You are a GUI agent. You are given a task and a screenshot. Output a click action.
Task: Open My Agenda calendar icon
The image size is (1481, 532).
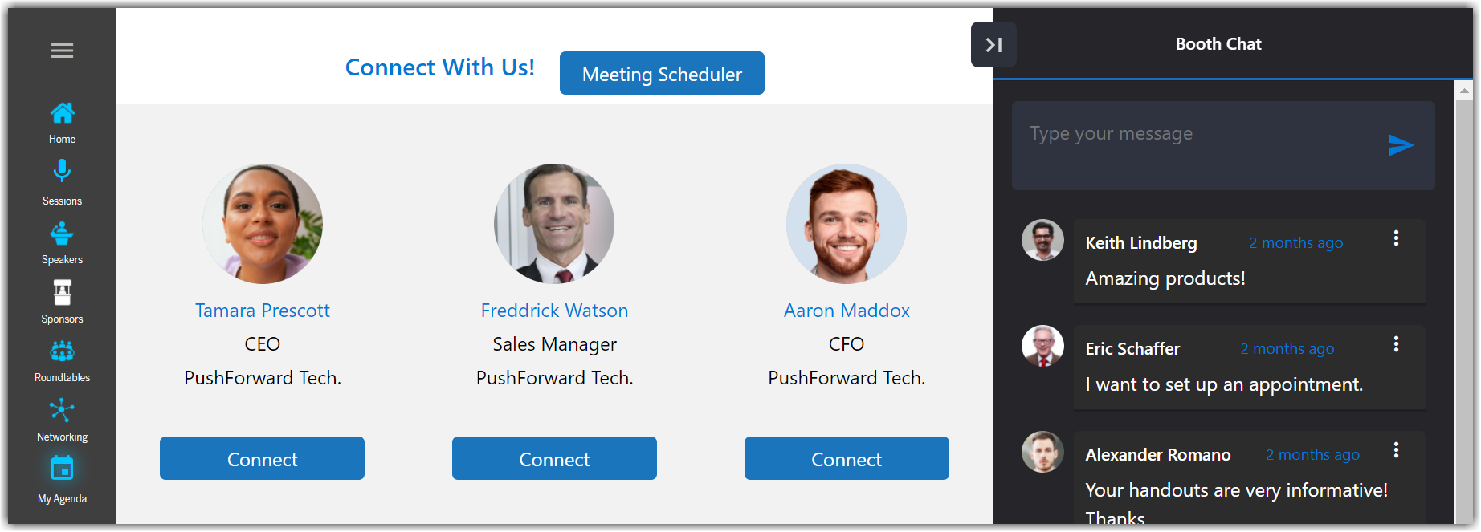click(62, 468)
